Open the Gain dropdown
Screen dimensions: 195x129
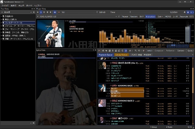[160, 17]
